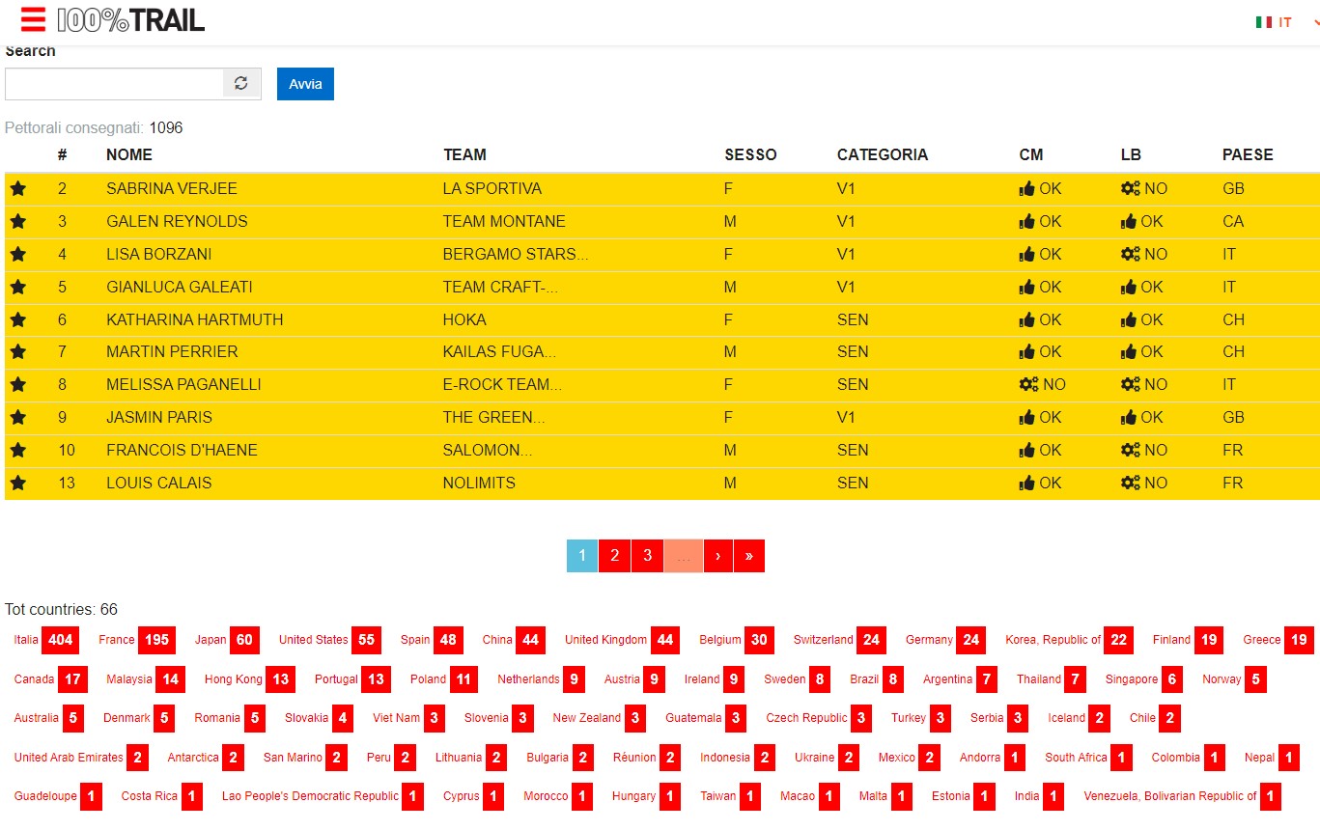Click the Pettorali consegnati count 1096
This screenshot has width=1320, height=830.
166,127
